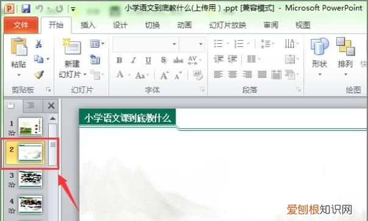The image size is (368, 221).
Task: Open the 视图 (View) tab
Action: pyautogui.click(x=303, y=25)
